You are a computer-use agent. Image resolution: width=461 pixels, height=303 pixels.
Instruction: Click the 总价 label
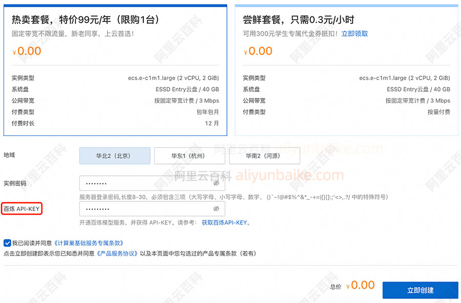[336, 287]
